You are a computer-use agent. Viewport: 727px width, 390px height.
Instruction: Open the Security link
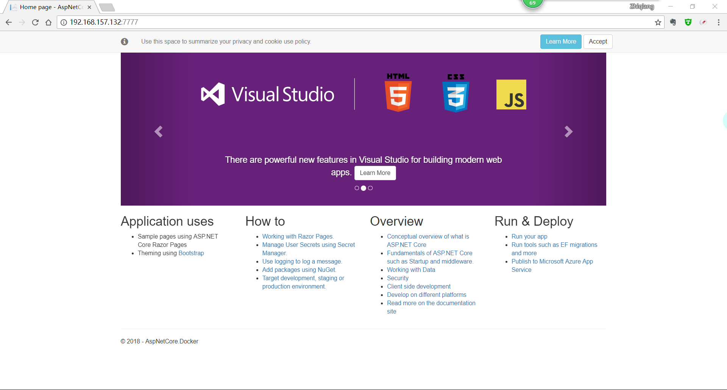point(398,278)
